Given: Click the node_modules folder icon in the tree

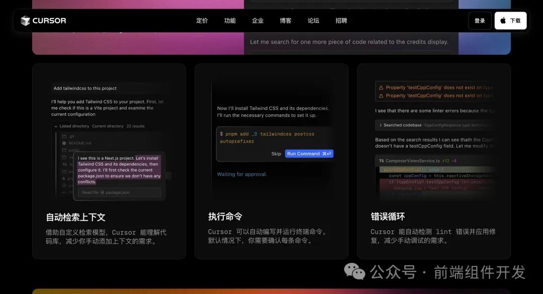Looking at the screenshot, I should [x=64, y=170].
